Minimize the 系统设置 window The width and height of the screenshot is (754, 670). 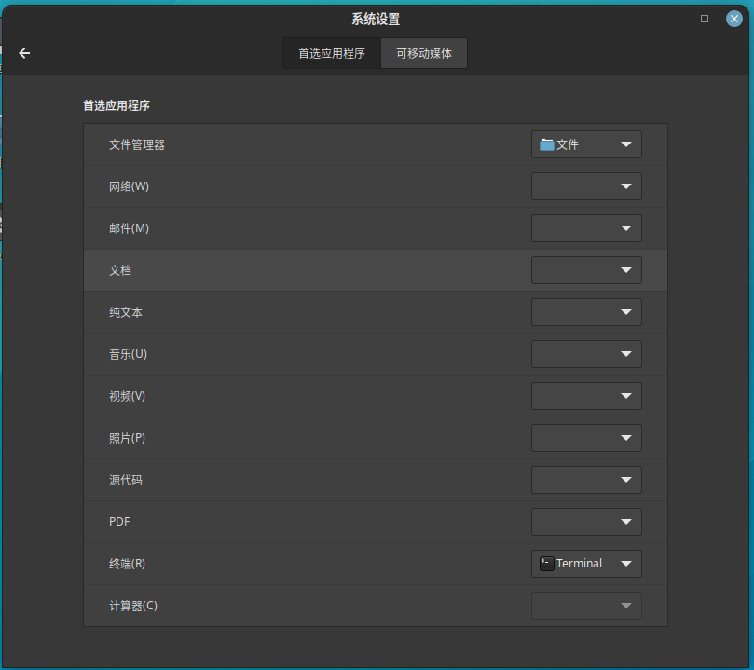tap(675, 19)
